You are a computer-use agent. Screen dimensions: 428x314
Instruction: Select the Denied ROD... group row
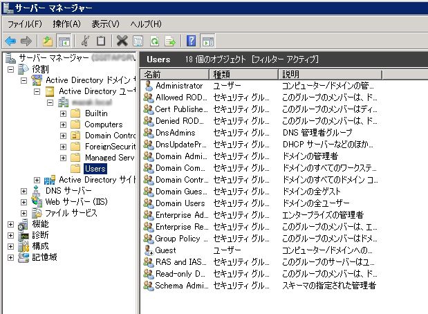point(261,121)
